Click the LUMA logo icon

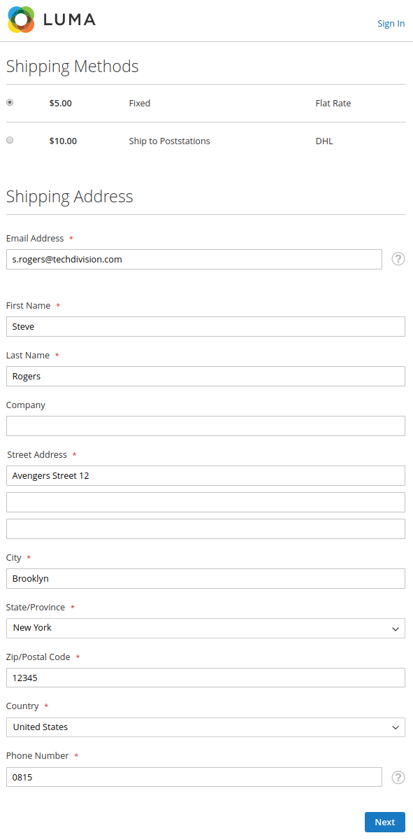coord(21,20)
